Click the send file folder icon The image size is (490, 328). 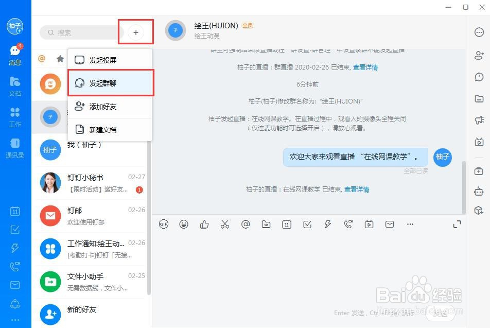[x=266, y=224]
